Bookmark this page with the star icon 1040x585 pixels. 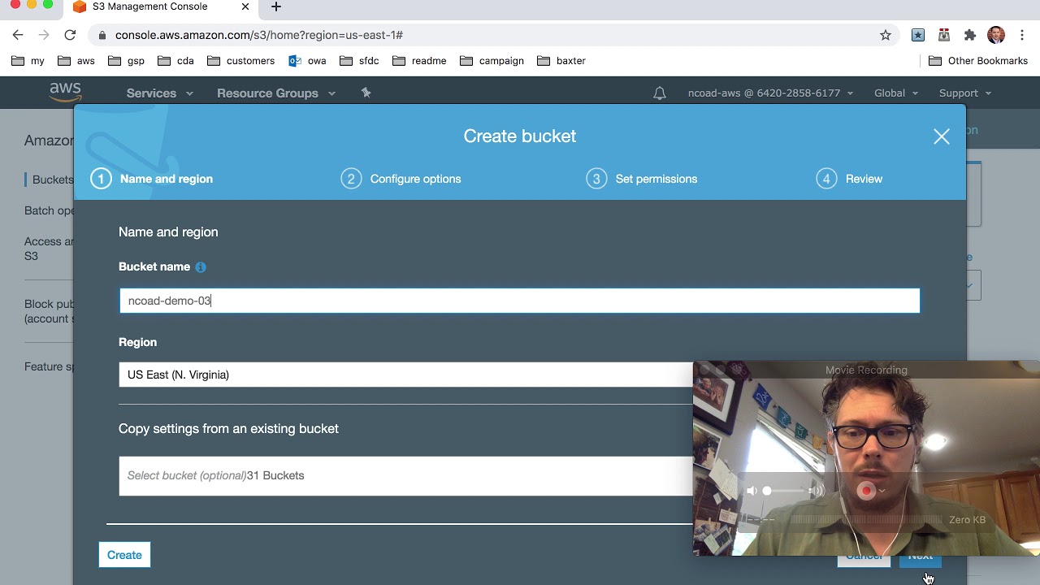tap(886, 35)
